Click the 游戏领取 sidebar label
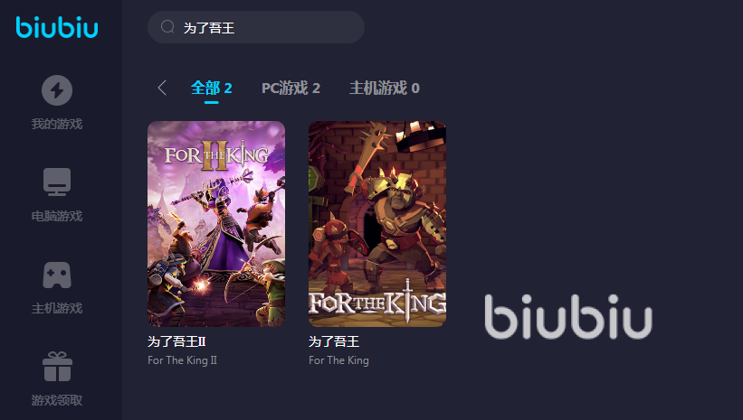 (57, 400)
